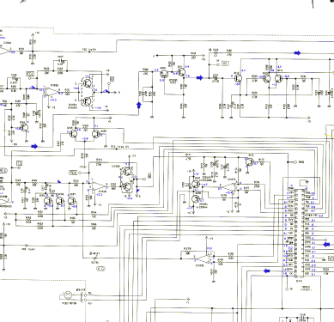Viewport: 334px width, 322px height.
Task: Click the motor connector beside the feed motor
Action: pos(83,296)
